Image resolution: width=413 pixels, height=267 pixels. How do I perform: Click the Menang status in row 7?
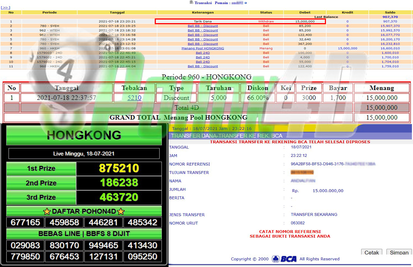pyautogui.click(x=266, y=48)
